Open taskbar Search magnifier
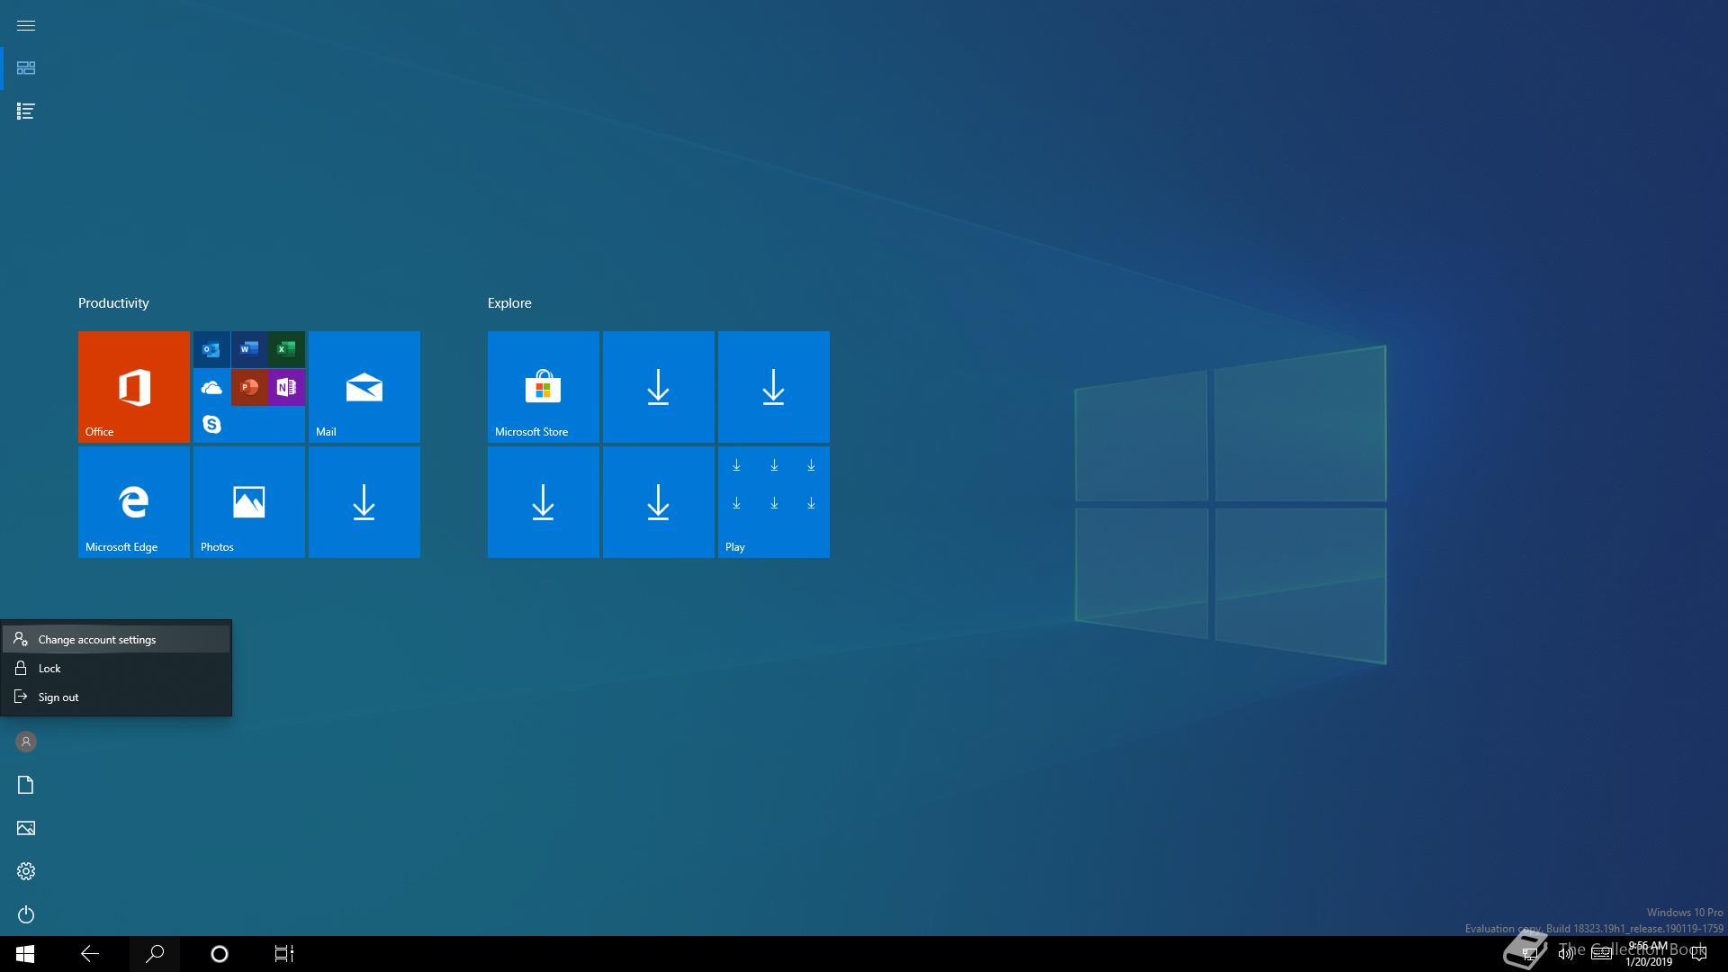 pos(155,954)
